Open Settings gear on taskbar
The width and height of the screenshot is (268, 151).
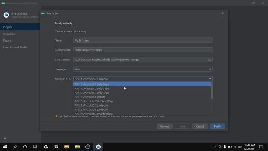coord(46,147)
